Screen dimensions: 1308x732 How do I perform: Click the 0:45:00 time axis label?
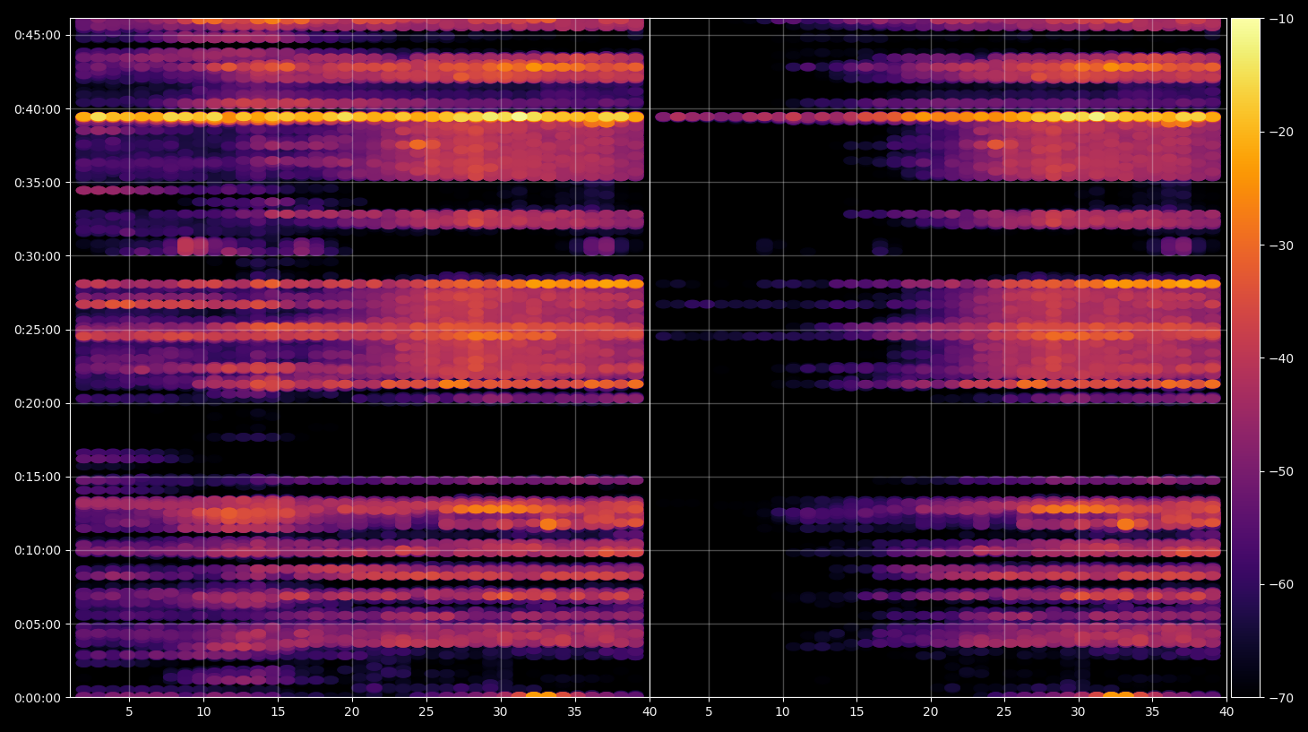[38, 35]
